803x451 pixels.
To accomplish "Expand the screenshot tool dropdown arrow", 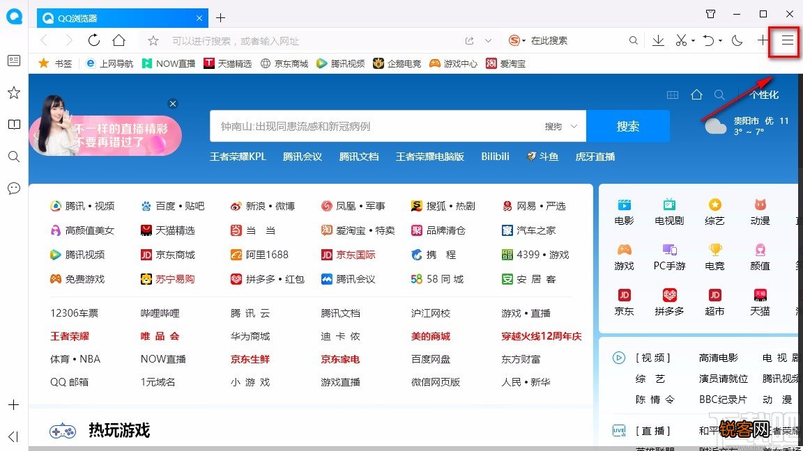I will (x=693, y=41).
